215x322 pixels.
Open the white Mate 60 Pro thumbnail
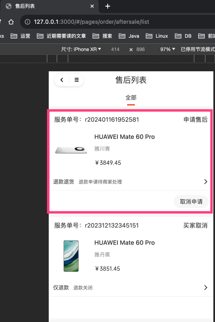point(71,150)
